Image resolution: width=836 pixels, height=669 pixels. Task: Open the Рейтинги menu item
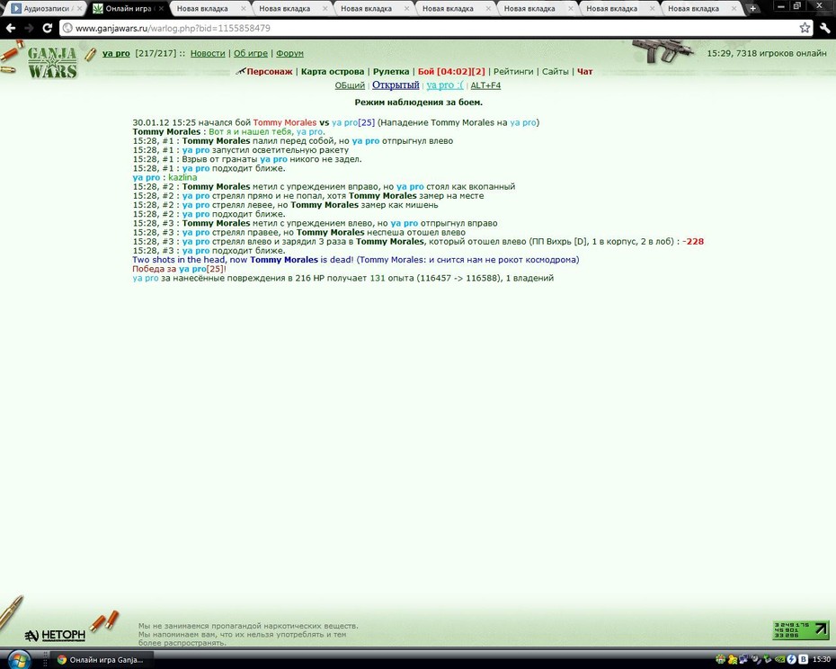coord(513,72)
